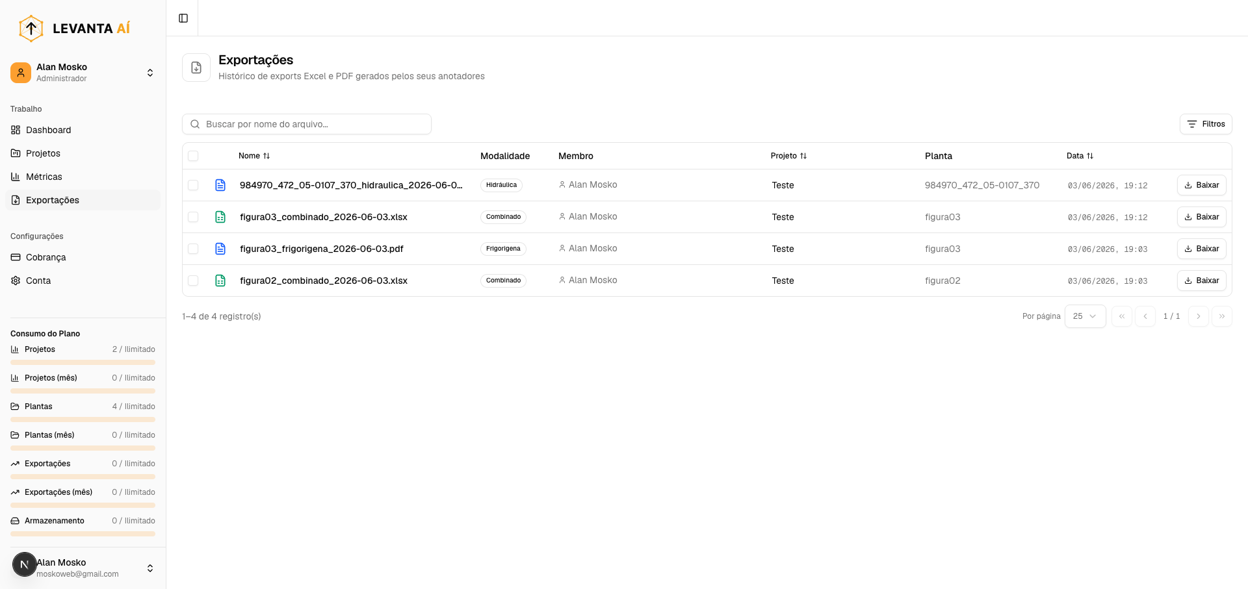Click the Exportações page header icon
This screenshot has width=1248, height=589.
coord(196,68)
